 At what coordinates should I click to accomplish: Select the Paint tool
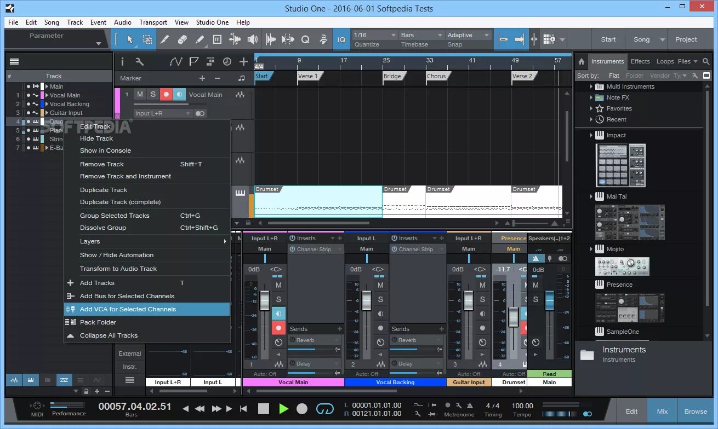coord(200,39)
